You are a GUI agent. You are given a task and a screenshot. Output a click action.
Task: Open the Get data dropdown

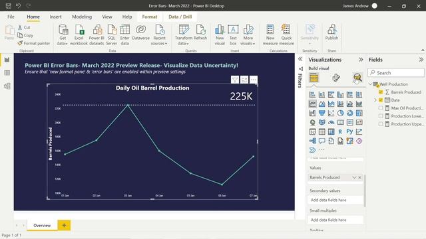63,35
